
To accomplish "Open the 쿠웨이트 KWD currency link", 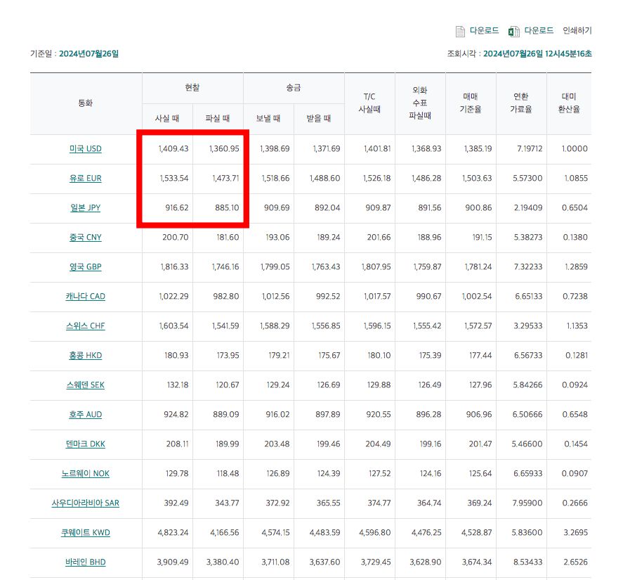I will coord(86,532).
